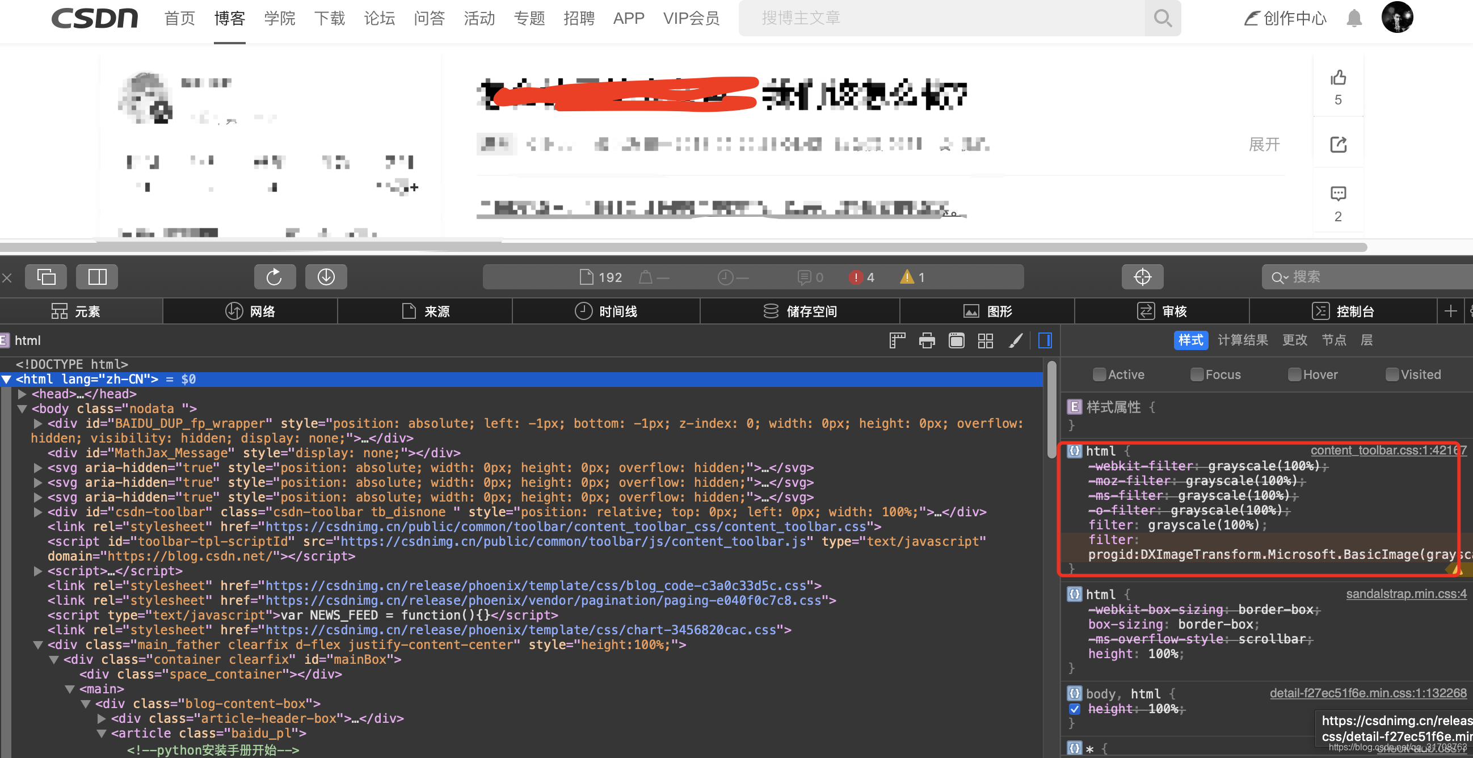Open the comments bubble icon

pyautogui.click(x=1338, y=194)
